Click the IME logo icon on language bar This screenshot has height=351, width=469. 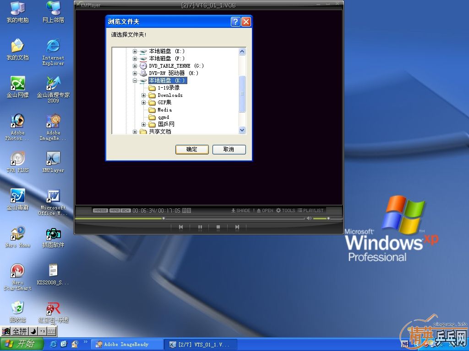pyautogui.click(x=5, y=331)
